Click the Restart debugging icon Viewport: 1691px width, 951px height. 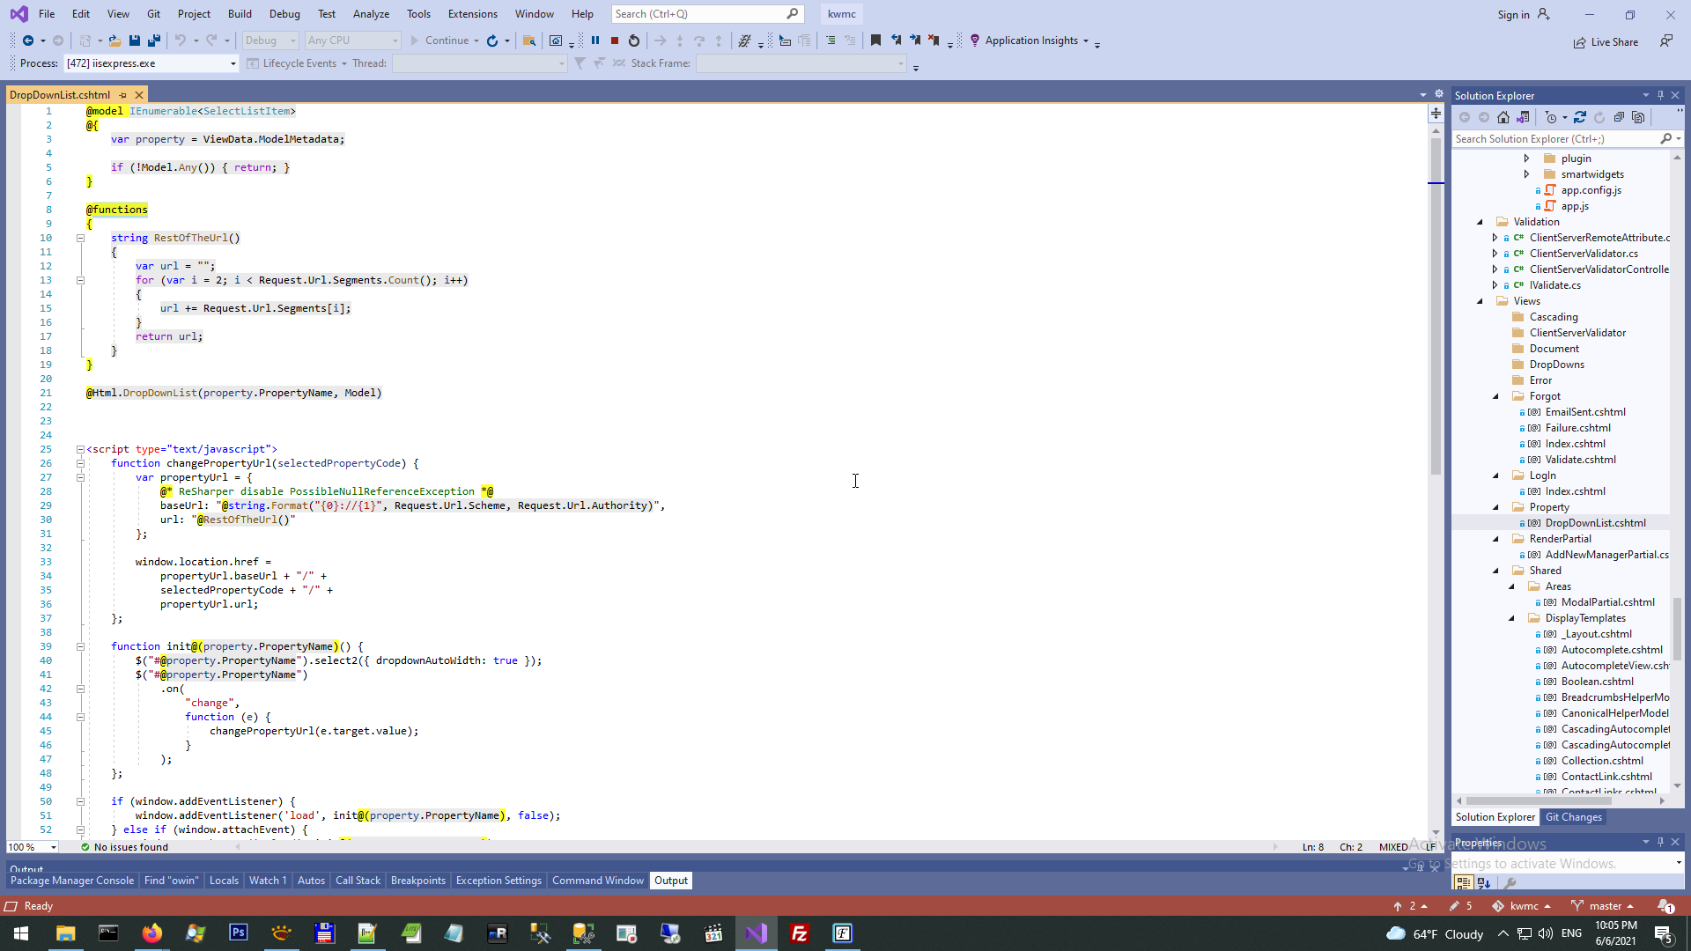tap(634, 41)
